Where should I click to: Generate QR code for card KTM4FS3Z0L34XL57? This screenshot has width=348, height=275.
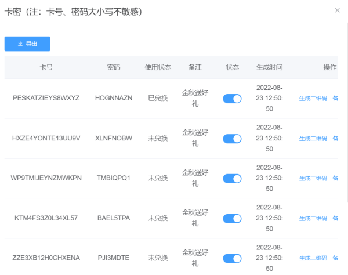click(x=313, y=219)
